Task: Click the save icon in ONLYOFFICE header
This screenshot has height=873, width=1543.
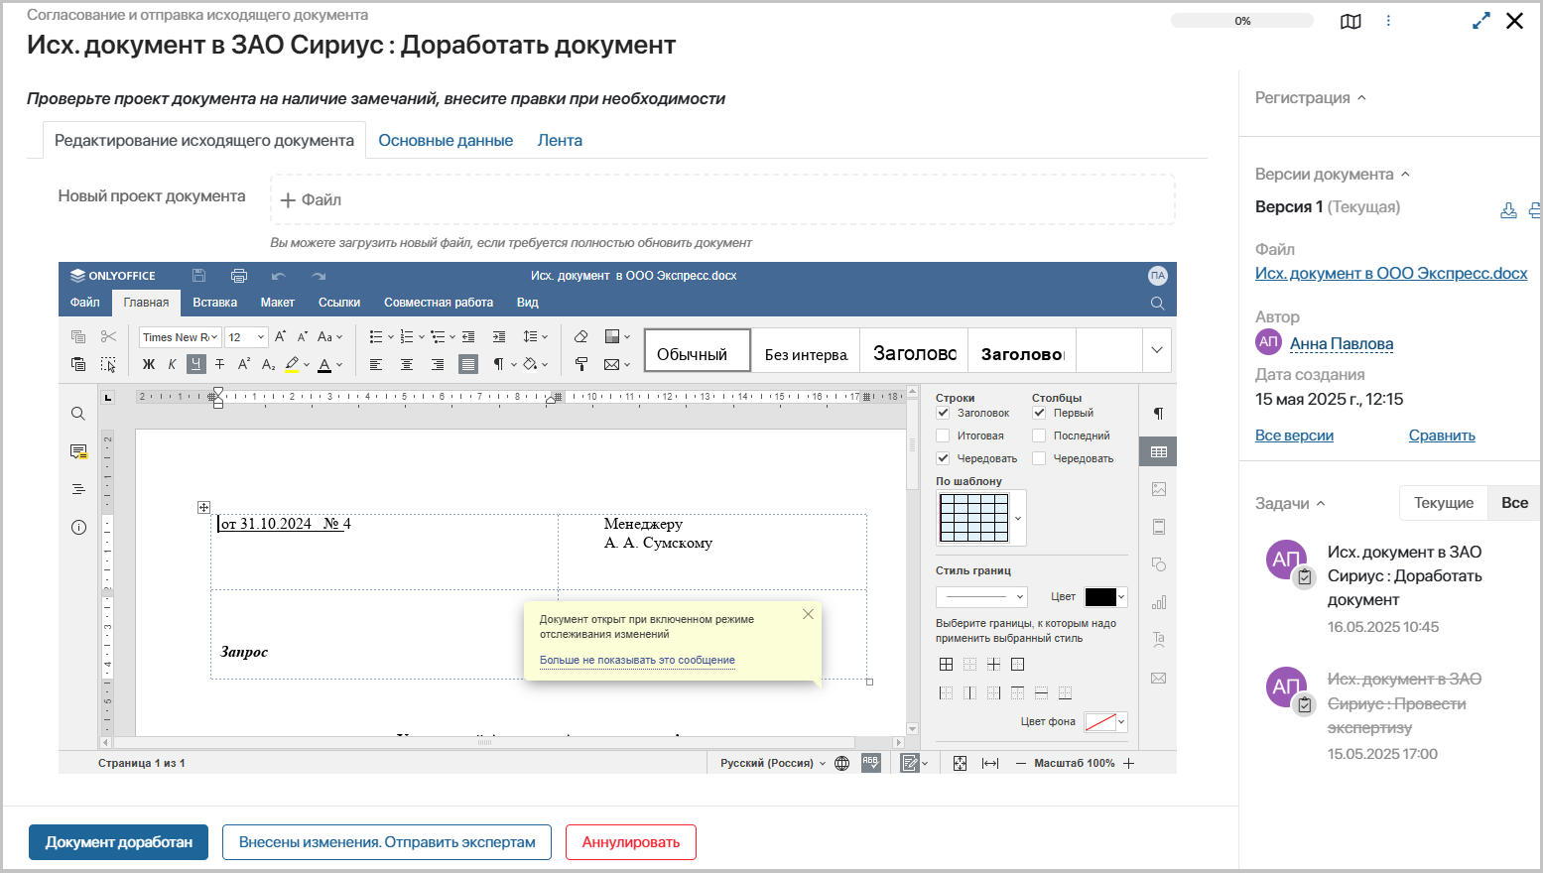Action: [199, 276]
